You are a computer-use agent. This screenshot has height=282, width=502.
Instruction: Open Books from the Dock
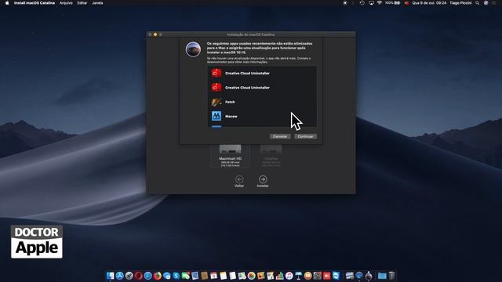tap(308, 276)
